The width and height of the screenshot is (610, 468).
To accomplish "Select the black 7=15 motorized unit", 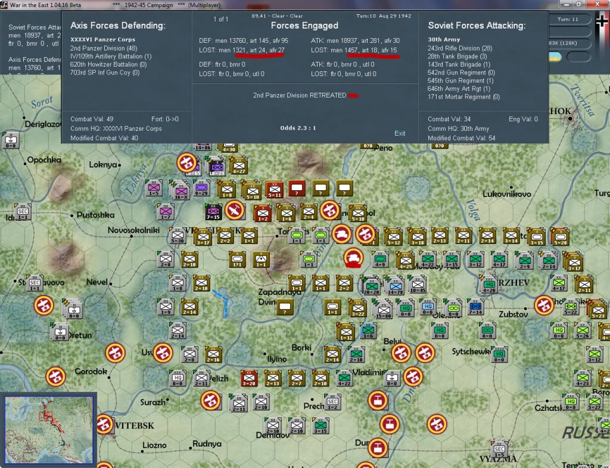I will pyautogui.click(x=213, y=212).
